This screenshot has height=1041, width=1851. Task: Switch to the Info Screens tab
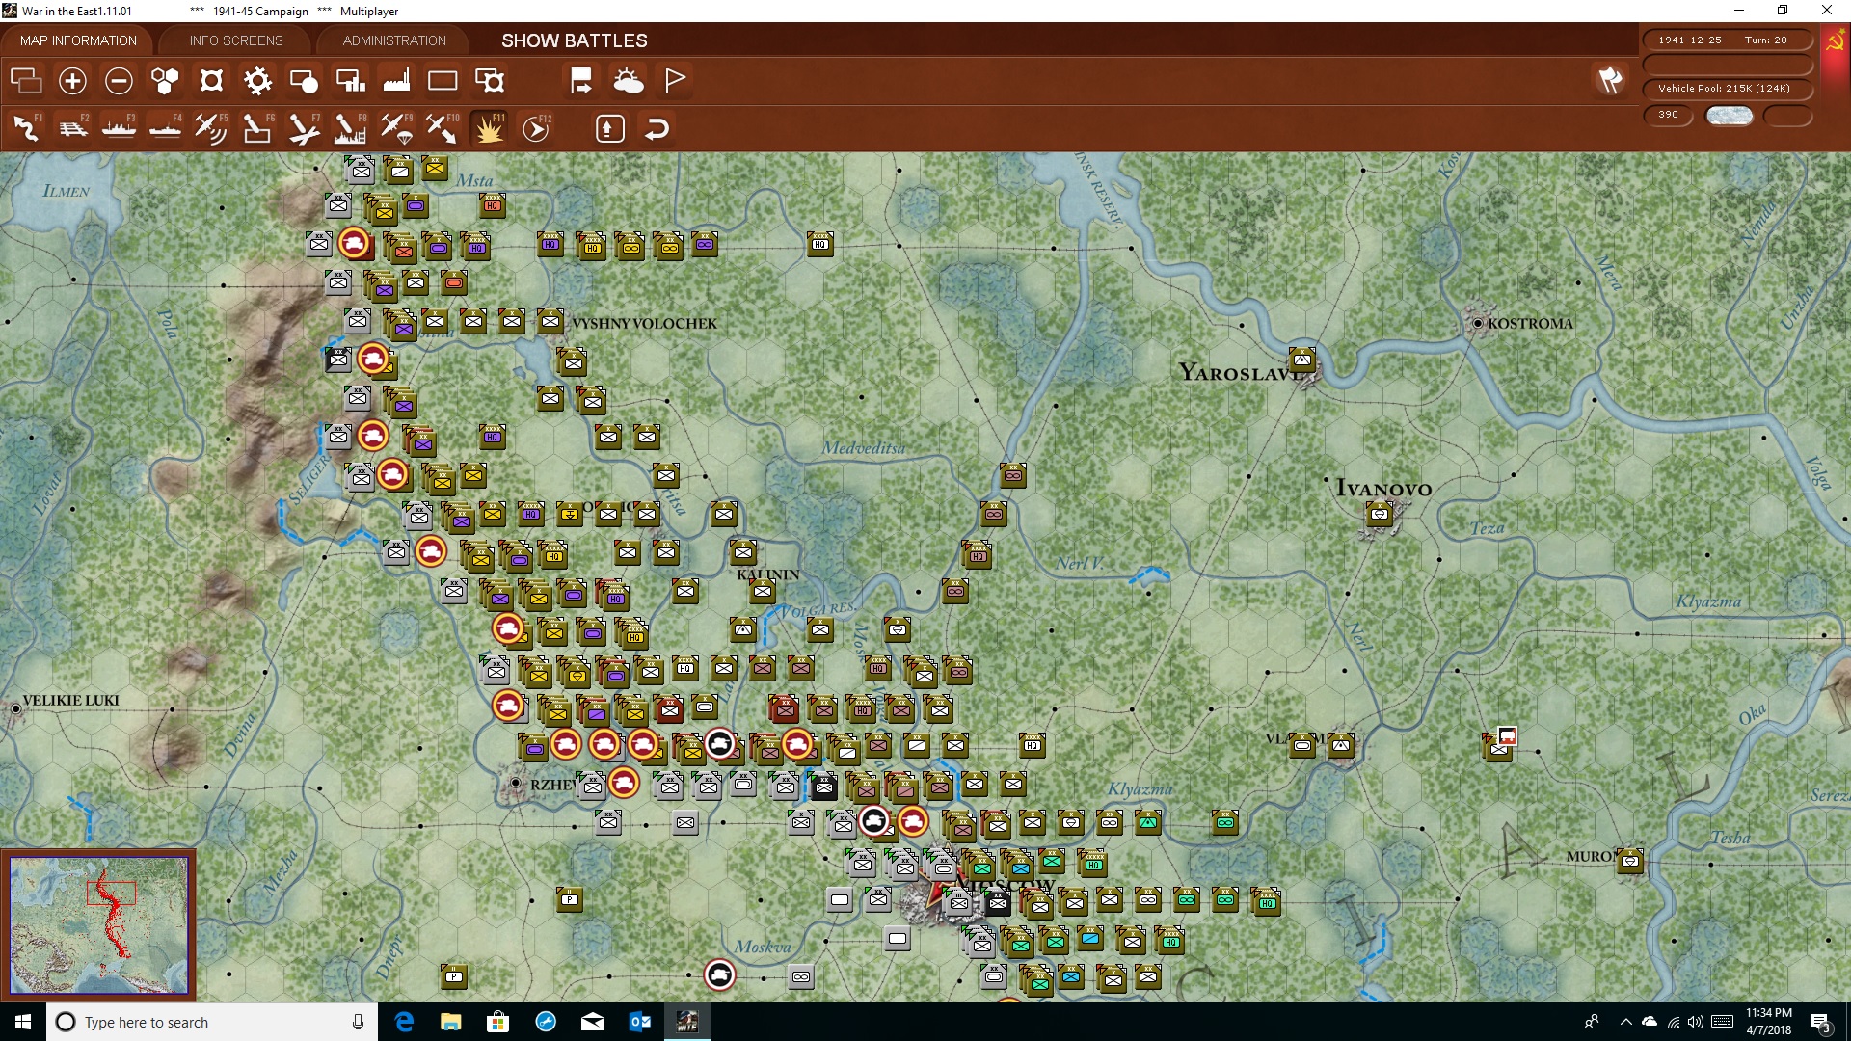pyautogui.click(x=236, y=40)
